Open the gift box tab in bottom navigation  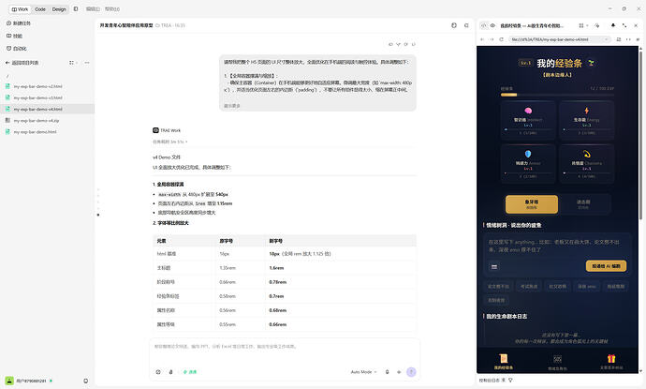coord(611,361)
